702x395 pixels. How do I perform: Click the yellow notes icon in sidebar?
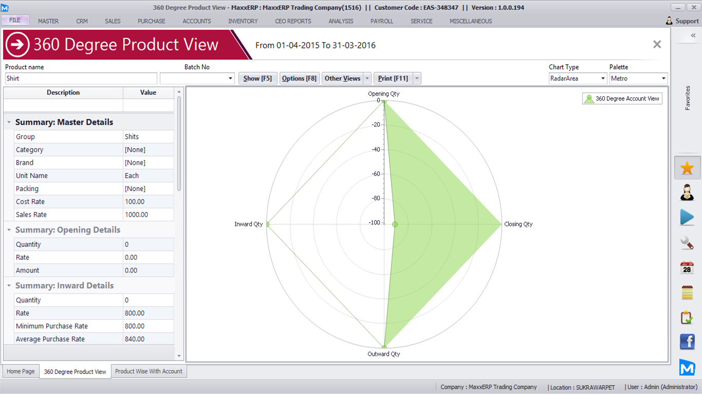coord(687,293)
